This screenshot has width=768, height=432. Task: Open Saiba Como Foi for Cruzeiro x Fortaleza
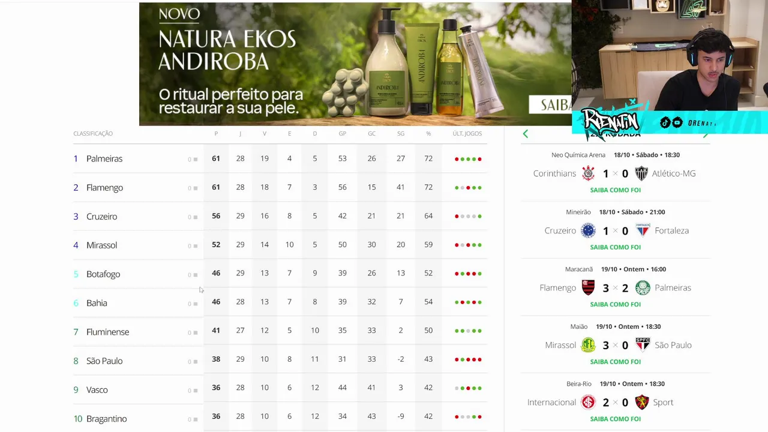coord(615,247)
